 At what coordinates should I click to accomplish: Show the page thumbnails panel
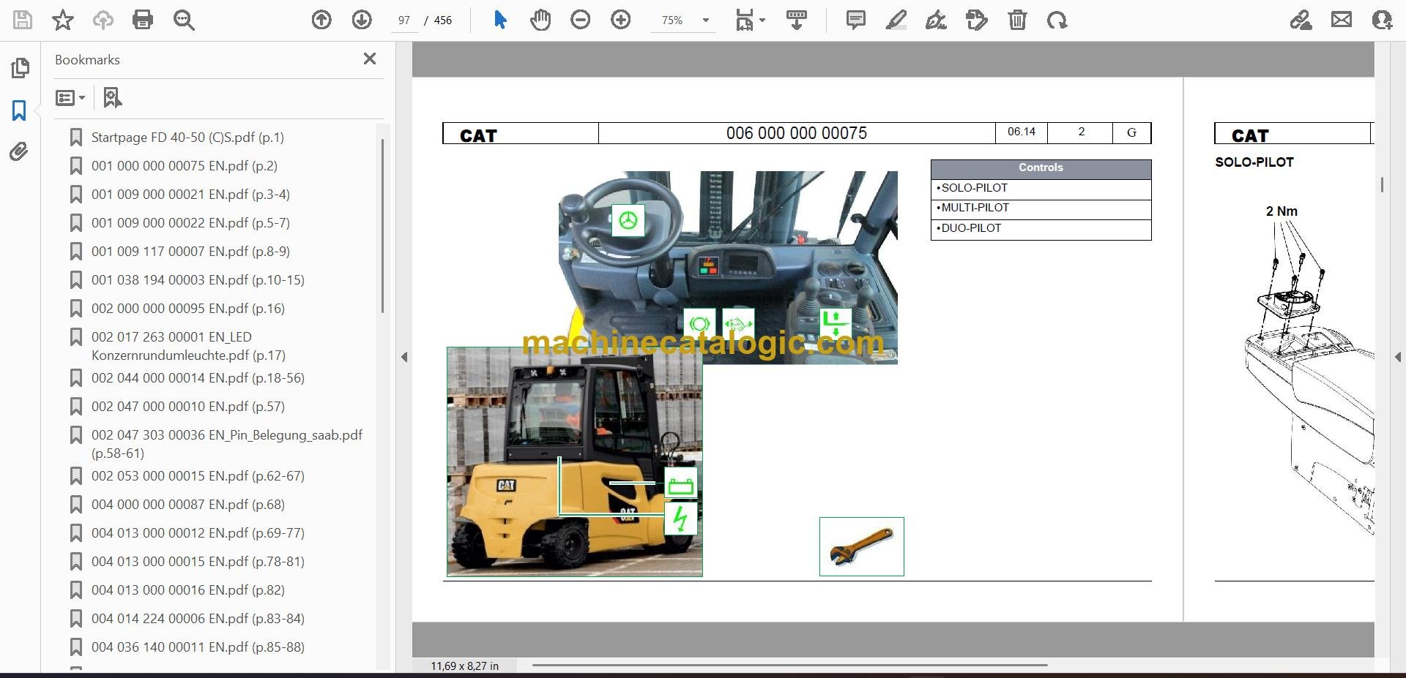pyautogui.click(x=20, y=69)
